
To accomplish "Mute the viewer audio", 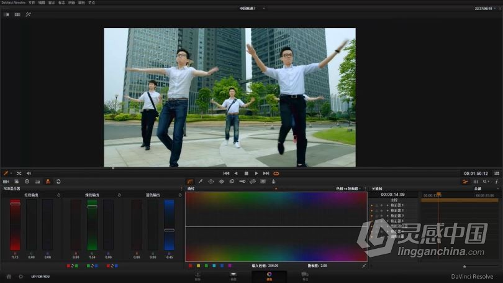I will [x=29, y=174].
